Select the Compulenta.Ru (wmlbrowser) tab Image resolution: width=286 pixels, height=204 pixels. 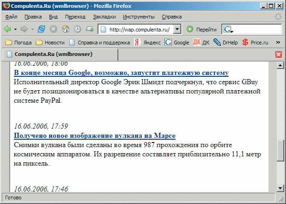53,55
